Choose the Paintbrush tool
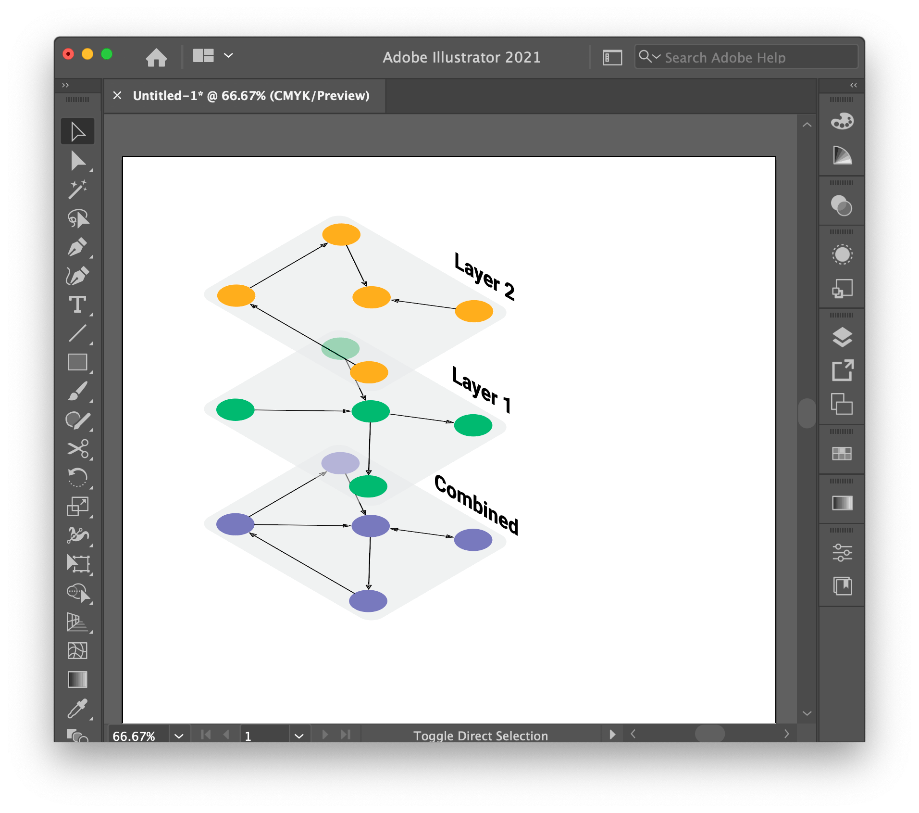The width and height of the screenshot is (919, 813). pos(77,391)
